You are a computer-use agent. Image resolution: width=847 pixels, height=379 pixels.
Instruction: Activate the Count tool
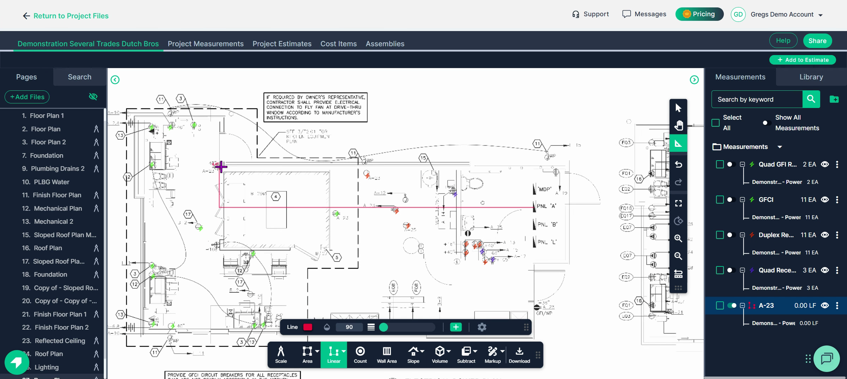tap(360, 355)
